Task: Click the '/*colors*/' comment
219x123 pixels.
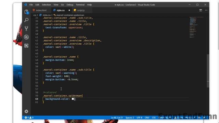Action: (x=50, y=92)
